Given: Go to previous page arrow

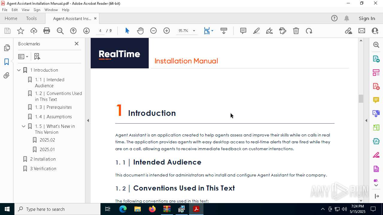Looking at the screenshot, I should click(73, 31).
